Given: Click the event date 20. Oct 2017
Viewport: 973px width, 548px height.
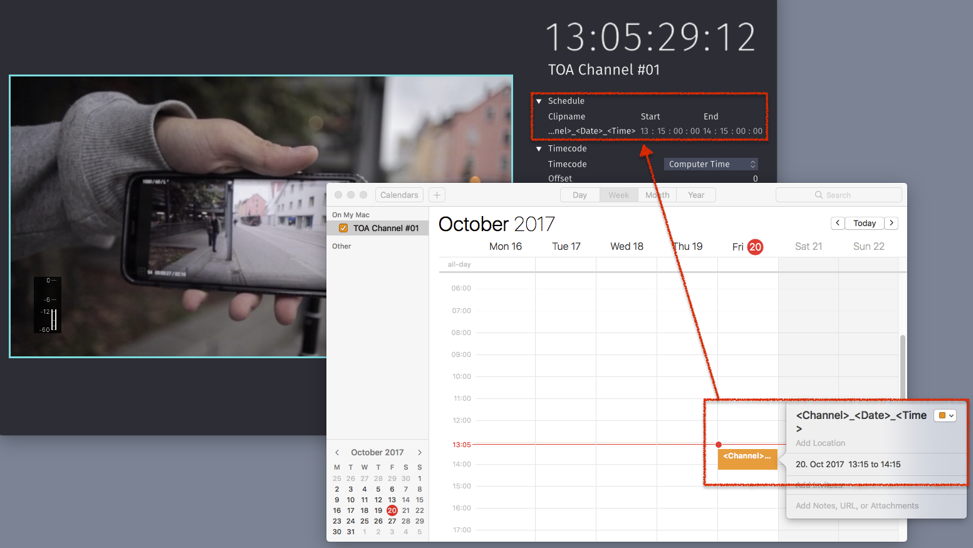Looking at the screenshot, I should tap(820, 464).
